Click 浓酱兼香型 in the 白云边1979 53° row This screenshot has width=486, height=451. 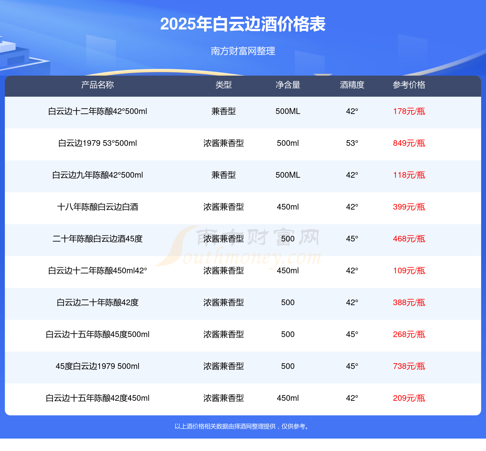tap(224, 143)
